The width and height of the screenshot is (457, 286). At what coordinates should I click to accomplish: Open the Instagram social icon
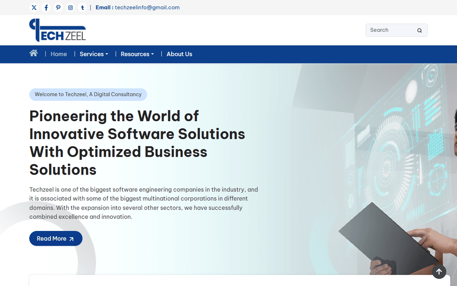(x=70, y=8)
